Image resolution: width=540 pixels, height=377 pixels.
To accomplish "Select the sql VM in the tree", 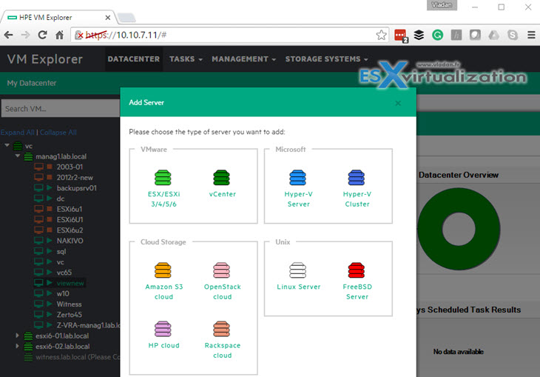I will [61, 251].
